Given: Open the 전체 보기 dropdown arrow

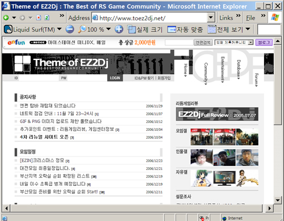Looking at the screenshot, I should coord(248,29).
